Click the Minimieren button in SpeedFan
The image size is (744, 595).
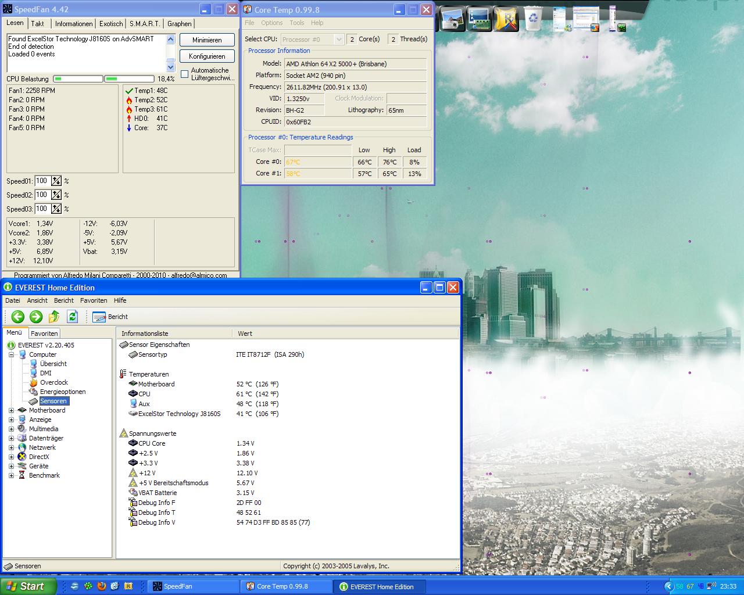coord(207,40)
